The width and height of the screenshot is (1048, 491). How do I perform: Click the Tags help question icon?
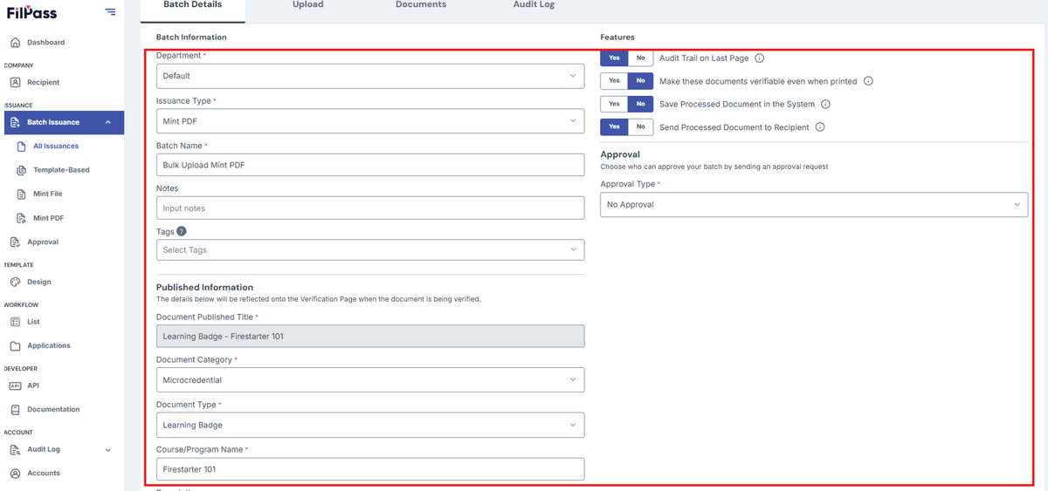[x=182, y=231]
